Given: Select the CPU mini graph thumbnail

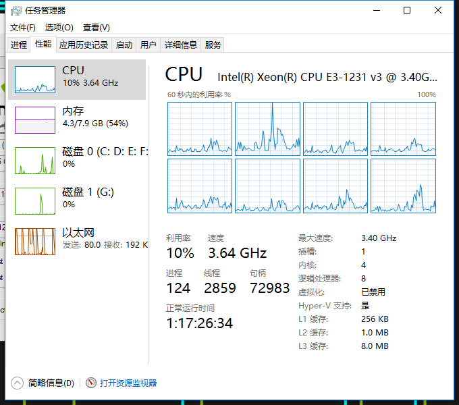Looking at the screenshot, I should pos(35,80).
